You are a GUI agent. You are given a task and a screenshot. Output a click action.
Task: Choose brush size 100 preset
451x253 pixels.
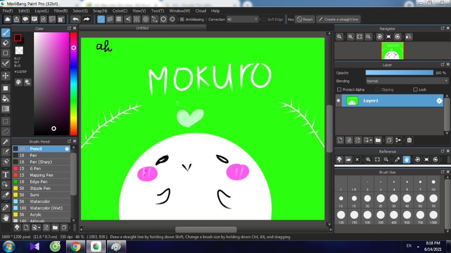341,216
